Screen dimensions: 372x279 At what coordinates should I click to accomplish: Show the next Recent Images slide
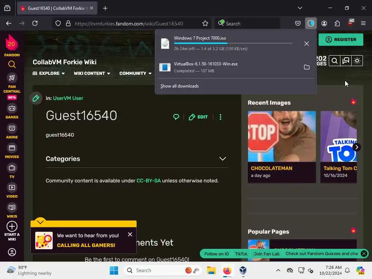pyautogui.click(x=356, y=147)
